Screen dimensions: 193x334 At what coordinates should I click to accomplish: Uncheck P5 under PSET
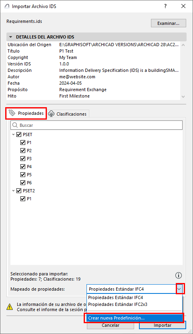pyautogui.click(x=23, y=175)
